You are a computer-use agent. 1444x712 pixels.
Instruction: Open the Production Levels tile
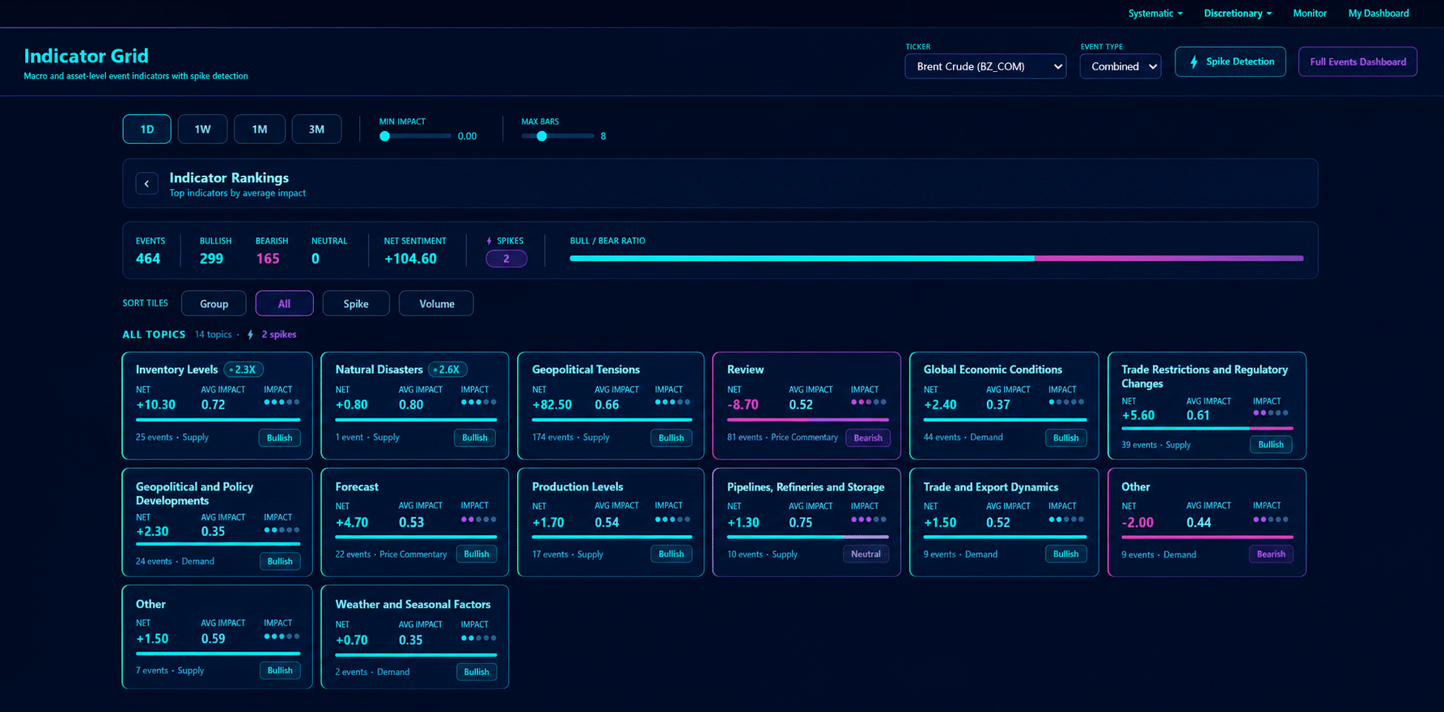point(611,522)
